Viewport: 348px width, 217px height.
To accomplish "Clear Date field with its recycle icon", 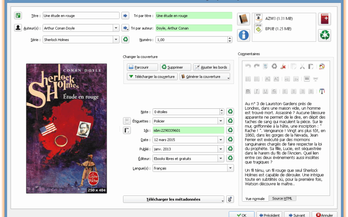I will coord(230,140).
